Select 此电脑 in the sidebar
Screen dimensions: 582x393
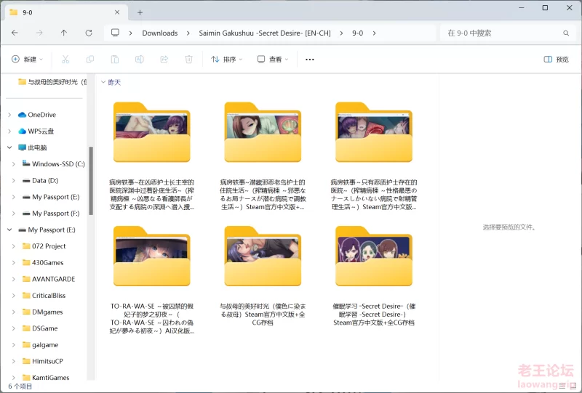pyautogui.click(x=32, y=147)
